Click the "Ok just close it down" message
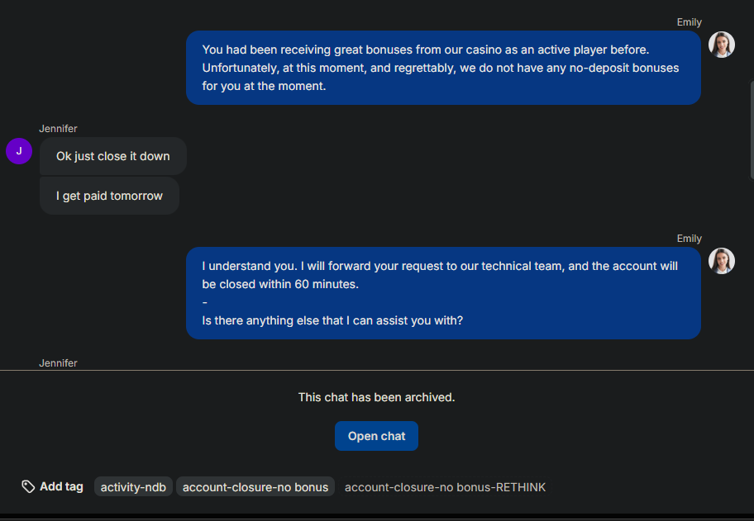 (113, 156)
